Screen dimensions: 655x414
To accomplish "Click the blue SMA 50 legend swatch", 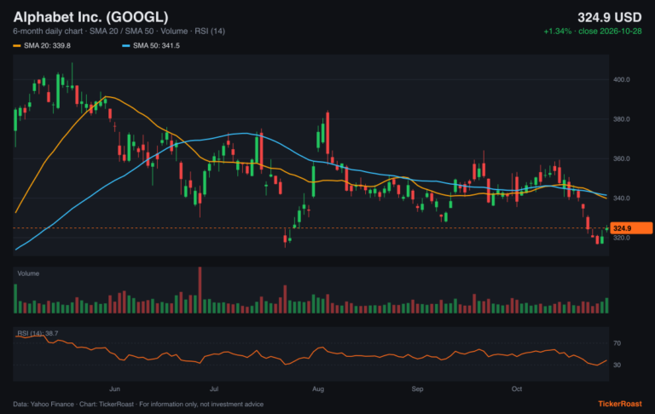I will click(125, 45).
